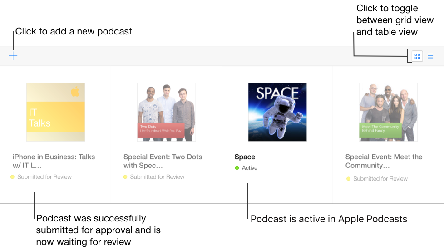Click yellow status dot under iPhone in Business
This screenshot has height=250, width=444.
12,177
